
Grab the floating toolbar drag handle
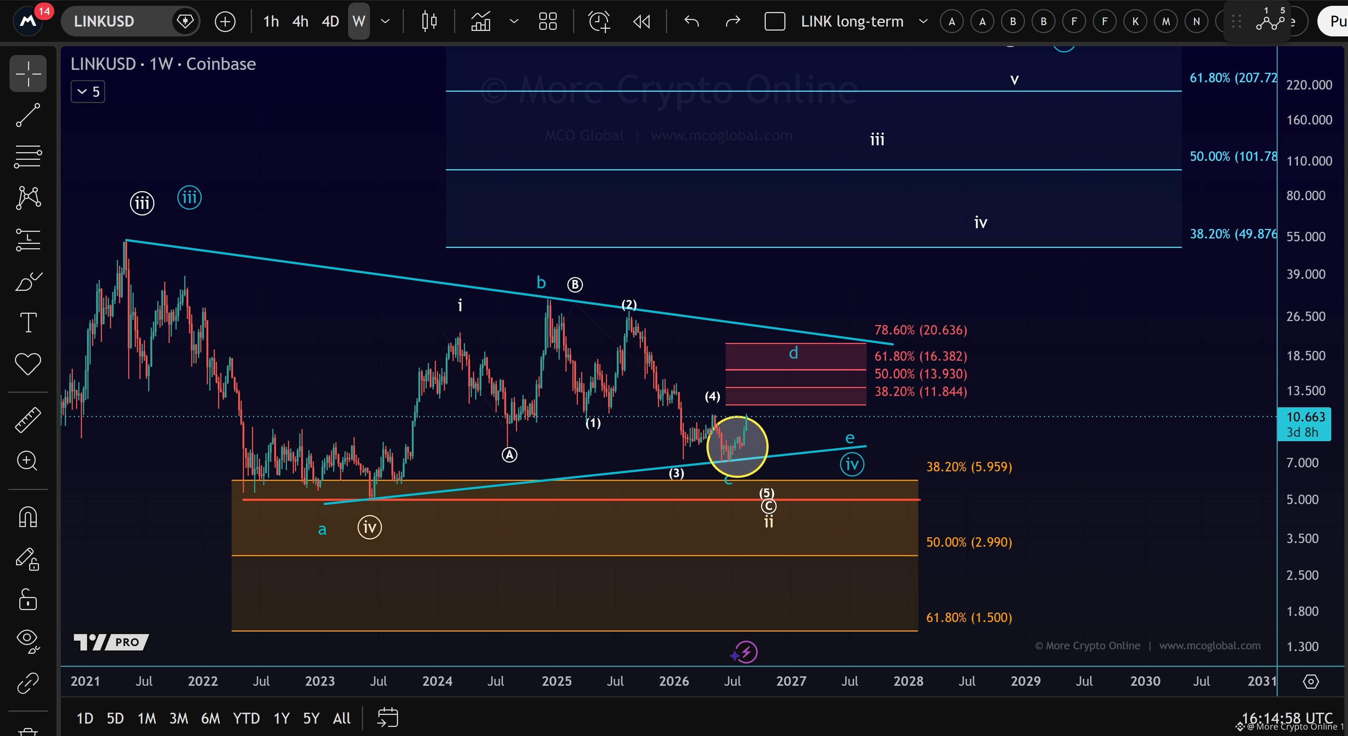[1237, 21]
